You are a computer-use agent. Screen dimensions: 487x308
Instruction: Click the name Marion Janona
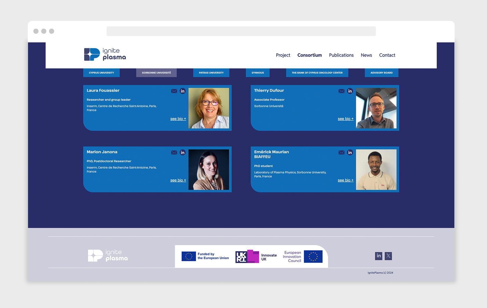point(102,152)
